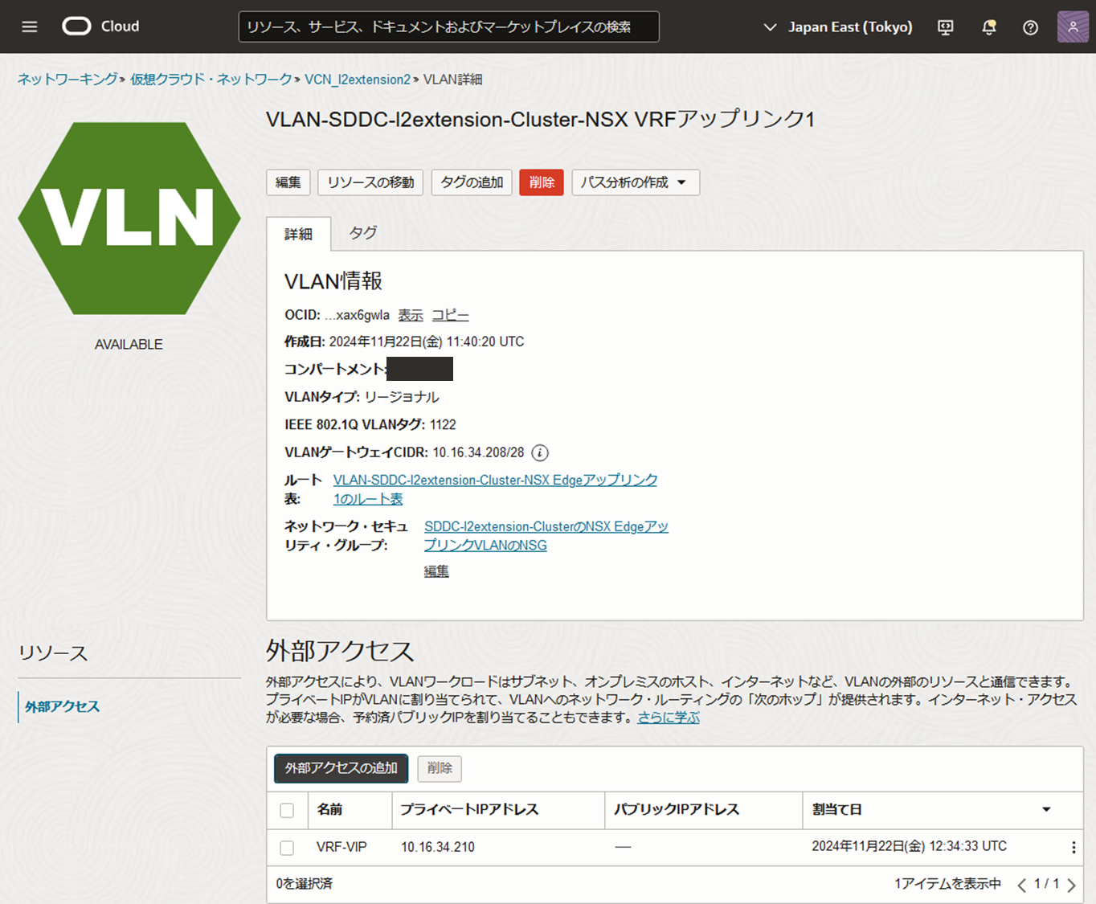The height and width of the screenshot is (904, 1096).
Task: Click the red 削除 button
Action: click(542, 182)
